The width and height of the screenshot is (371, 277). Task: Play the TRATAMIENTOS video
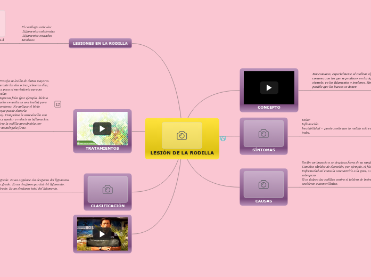click(102, 128)
